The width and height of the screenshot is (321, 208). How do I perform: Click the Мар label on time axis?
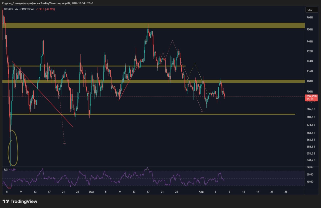click(92, 192)
